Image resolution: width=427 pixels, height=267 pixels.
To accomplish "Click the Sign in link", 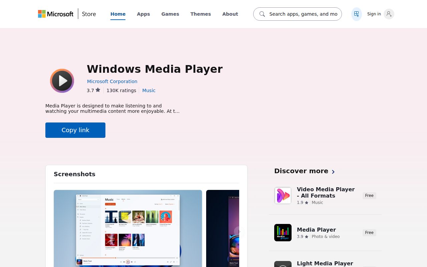I will [374, 14].
